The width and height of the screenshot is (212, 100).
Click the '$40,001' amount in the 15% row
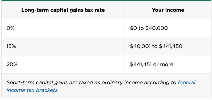pyautogui.click(x=140, y=46)
